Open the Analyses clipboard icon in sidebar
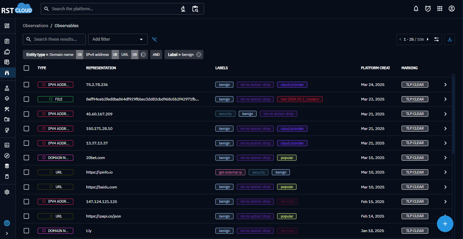Screen dimensions: 463x239 coord(7,41)
